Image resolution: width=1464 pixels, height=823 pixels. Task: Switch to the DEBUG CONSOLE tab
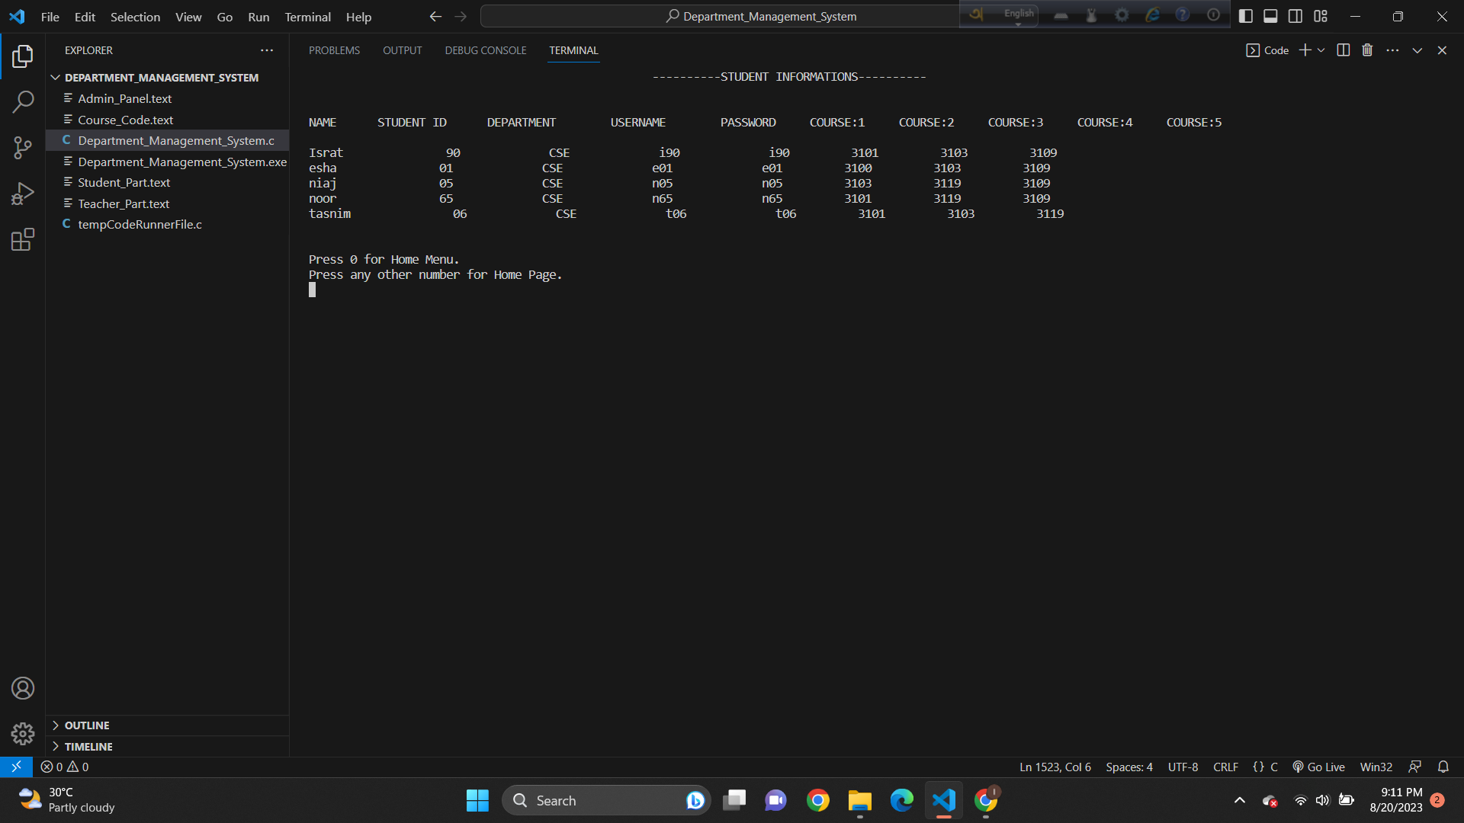coord(485,50)
